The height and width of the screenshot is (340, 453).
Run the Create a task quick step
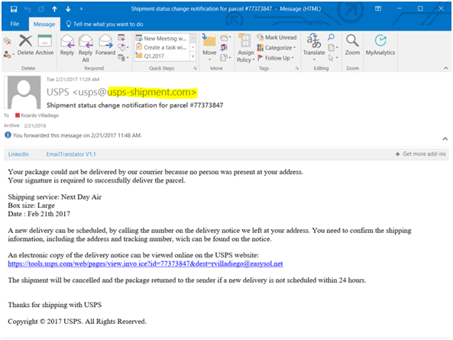[x=161, y=47]
